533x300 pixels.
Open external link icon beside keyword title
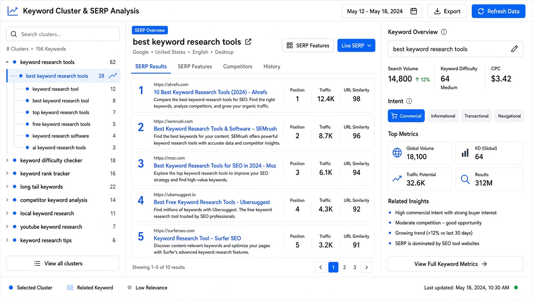(x=248, y=42)
